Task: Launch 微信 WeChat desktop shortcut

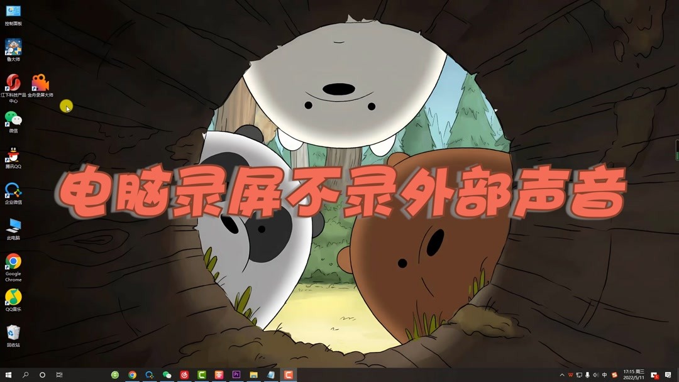Action: (13, 118)
